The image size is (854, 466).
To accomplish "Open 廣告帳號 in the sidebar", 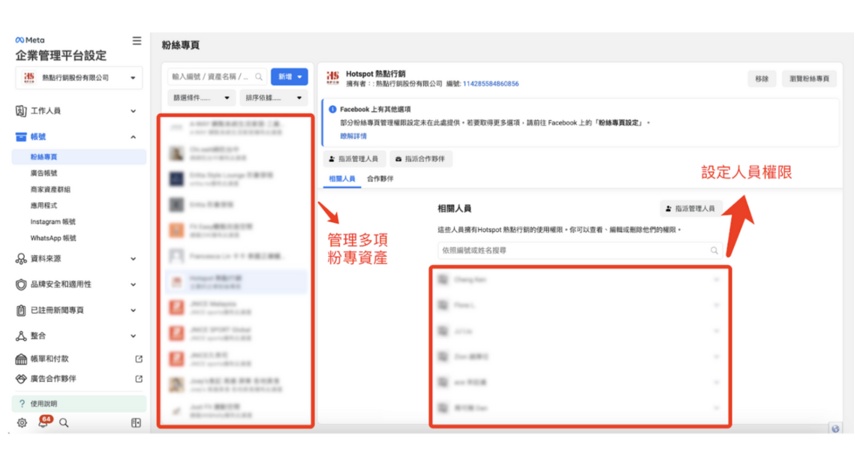I will coord(44,173).
